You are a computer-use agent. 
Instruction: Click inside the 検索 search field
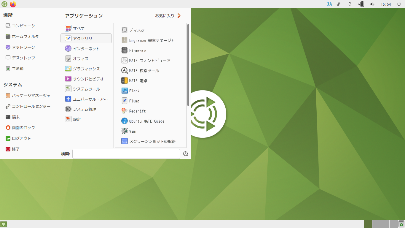[x=126, y=154]
